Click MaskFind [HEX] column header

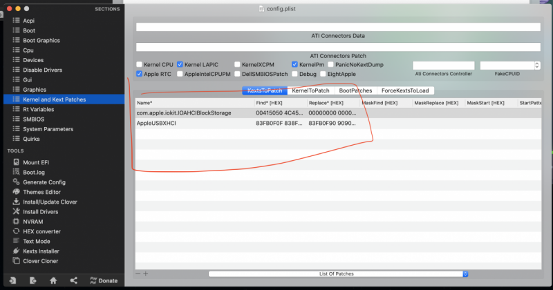click(x=386, y=103)
